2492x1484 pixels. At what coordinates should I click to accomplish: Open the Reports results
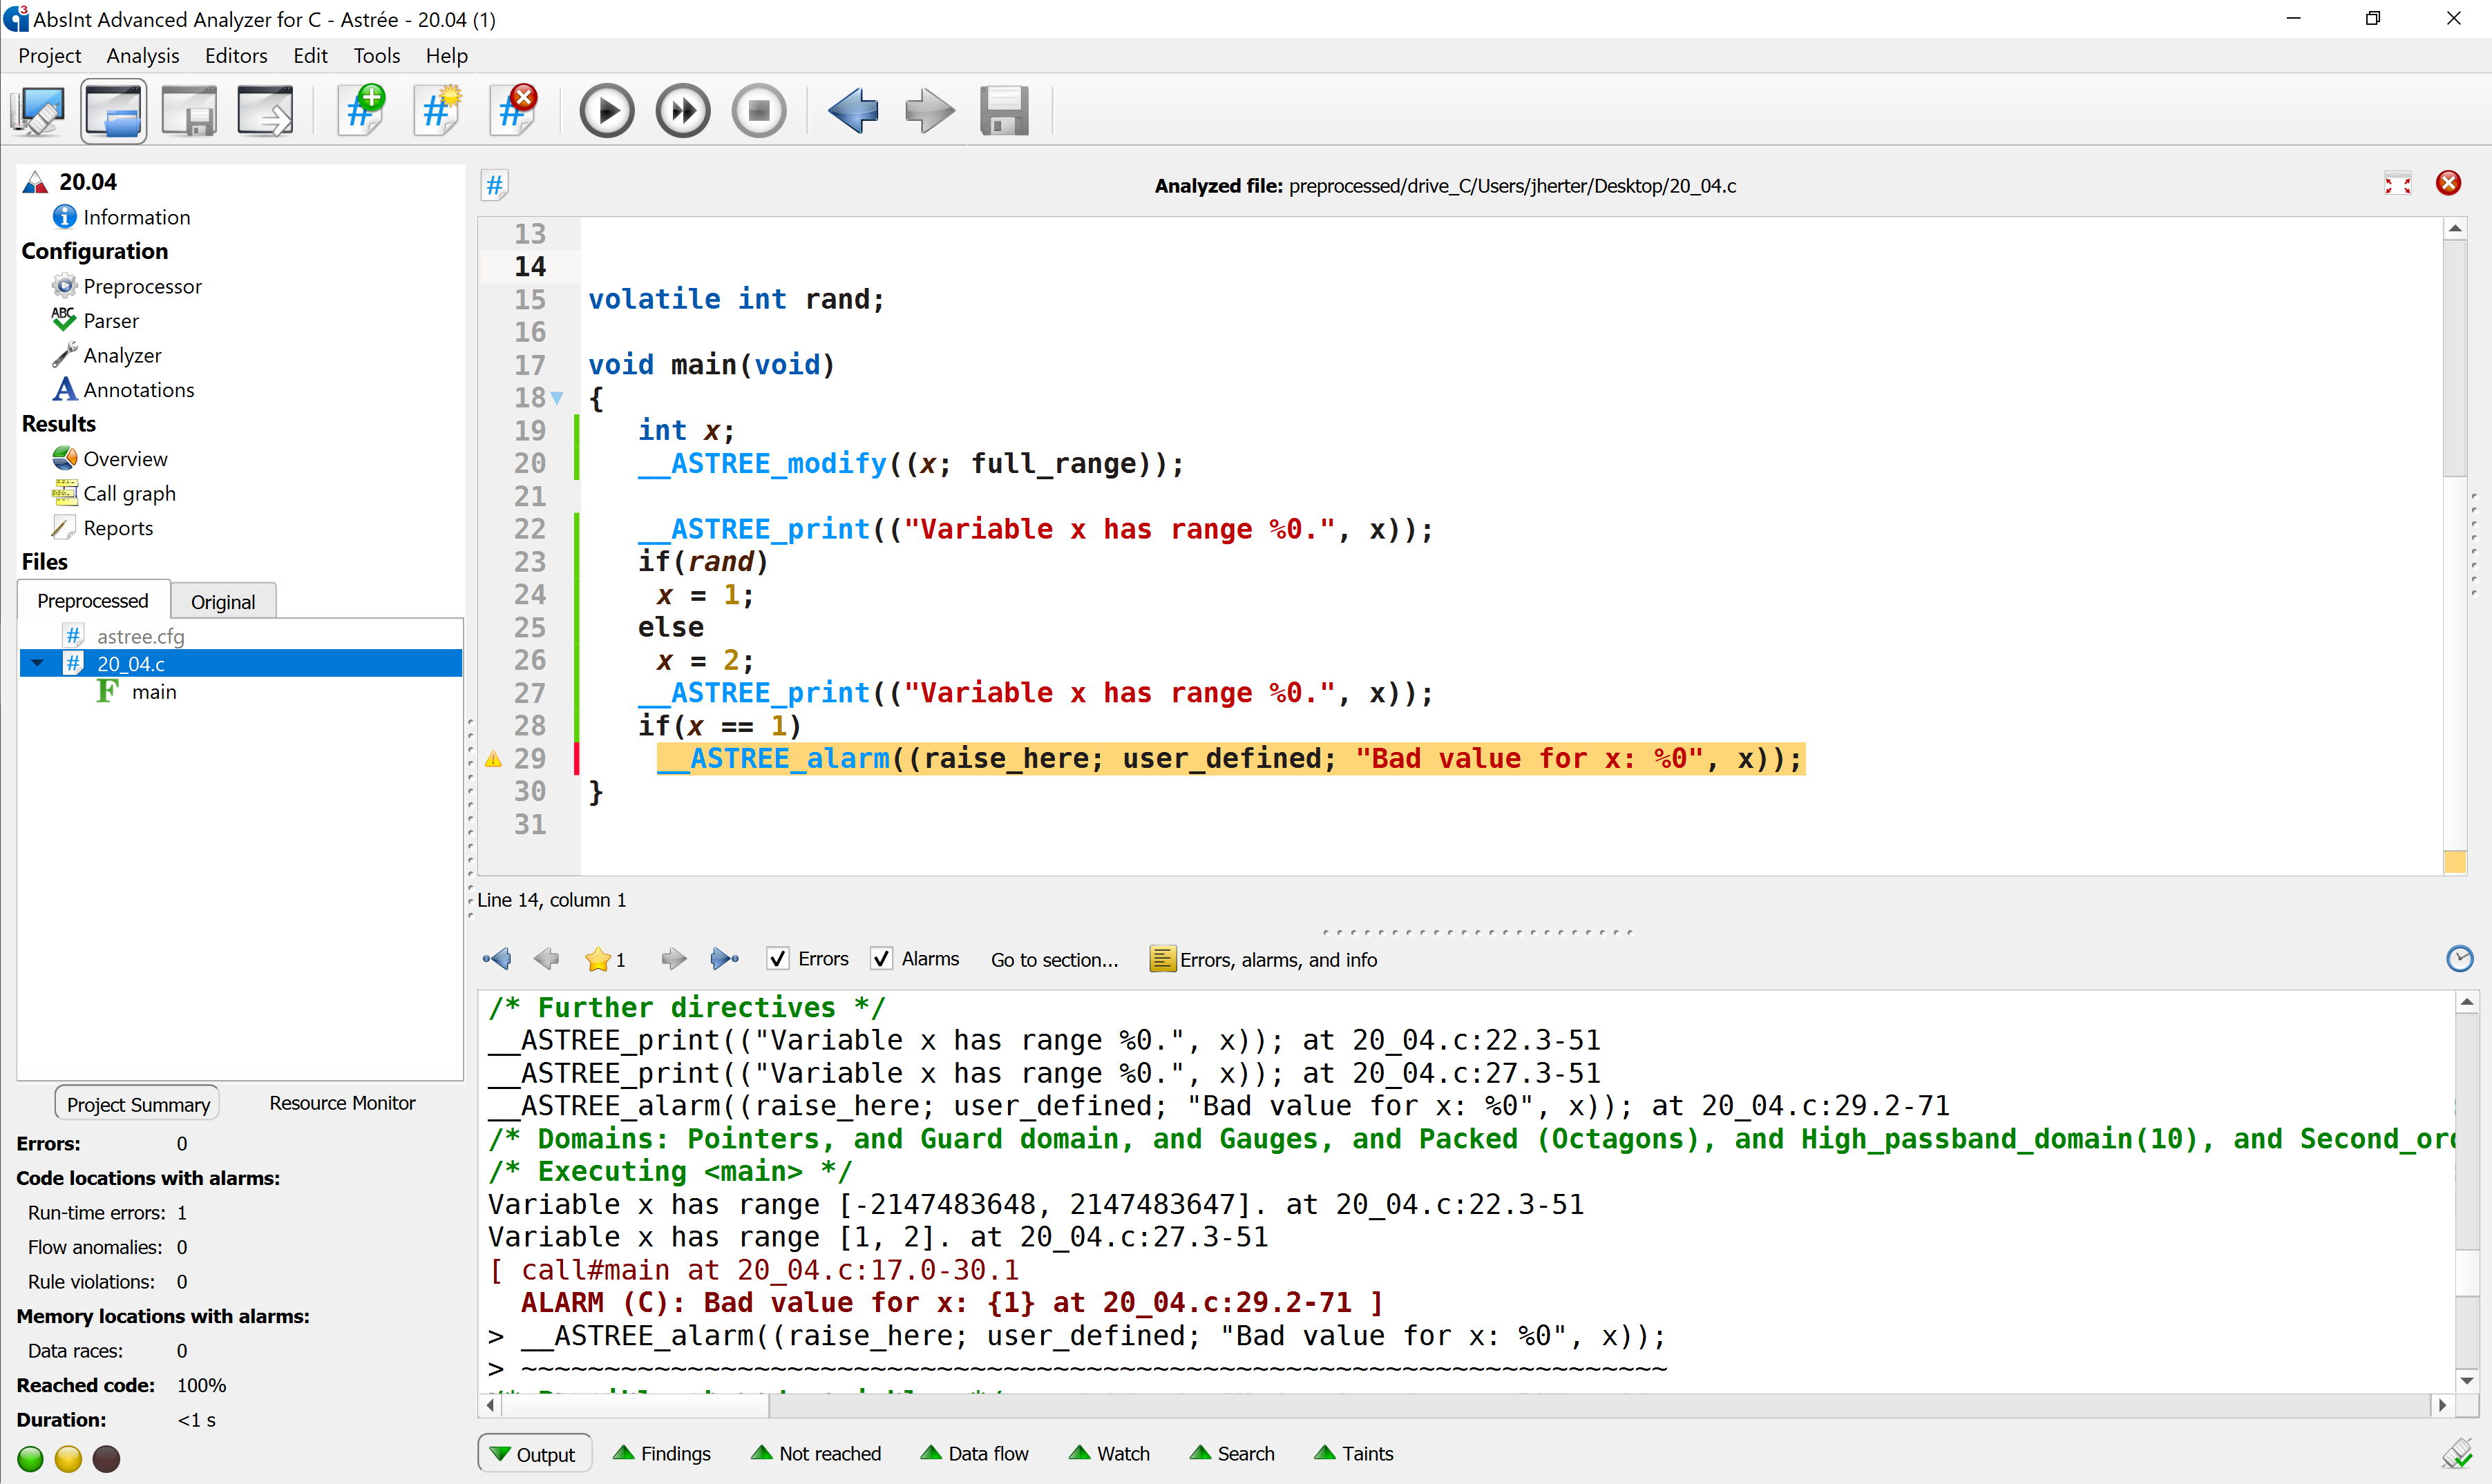tap(102, 528)
